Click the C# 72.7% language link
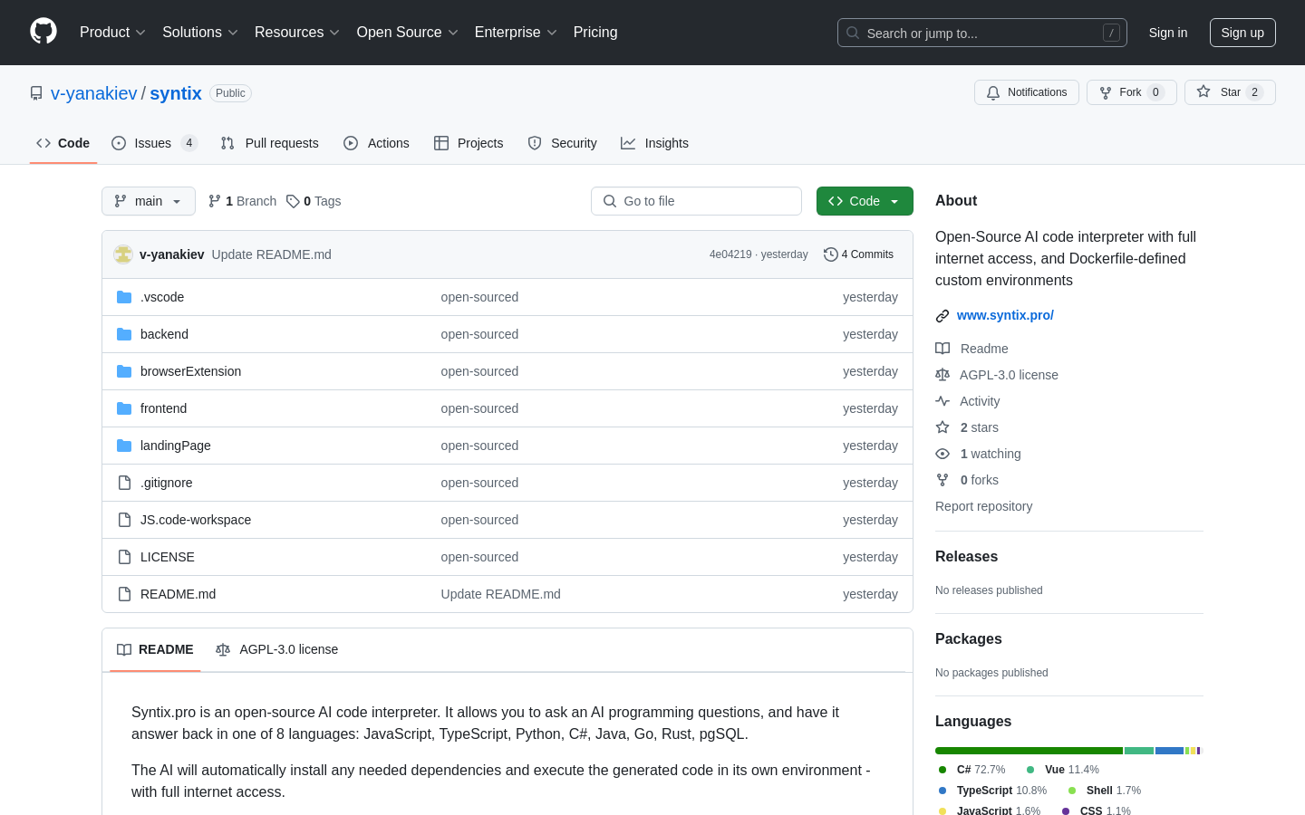This screenshot has width=1305, height=815. pyautogui.click(x=971, y=770)
